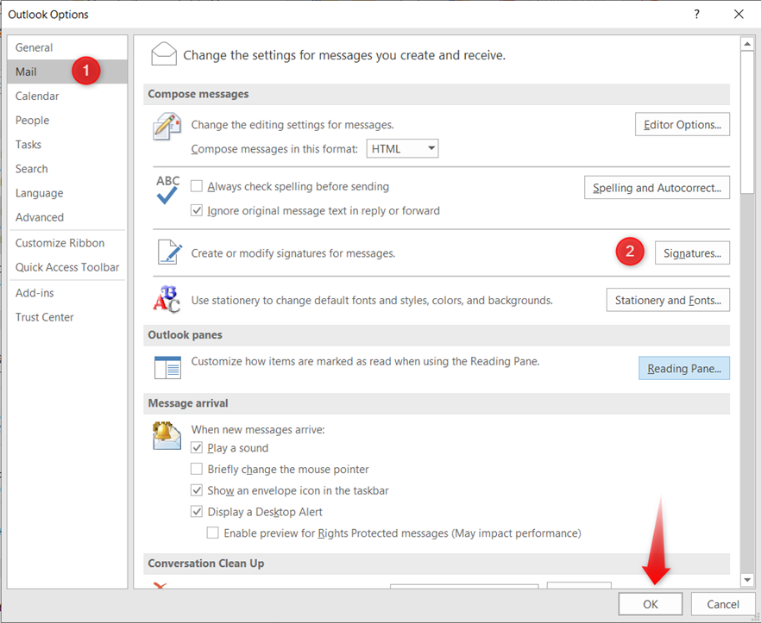Click the ABC spelling checkmark icon
Viewport: 761px width, 623px height.
(167, 190)
